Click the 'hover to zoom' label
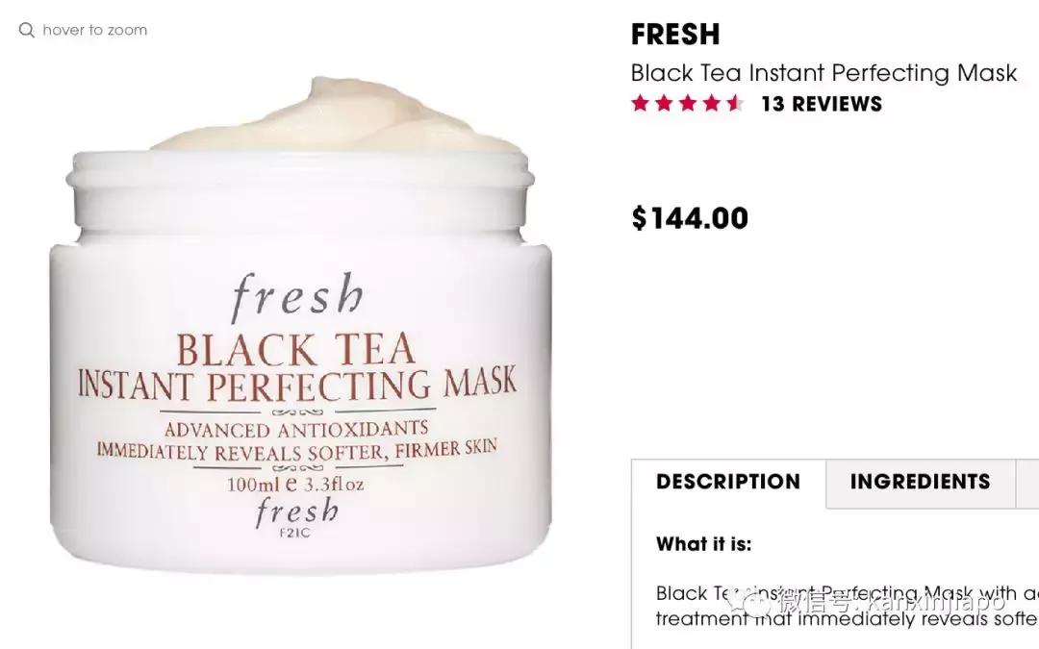1039x649 pixels. (94, 30)
